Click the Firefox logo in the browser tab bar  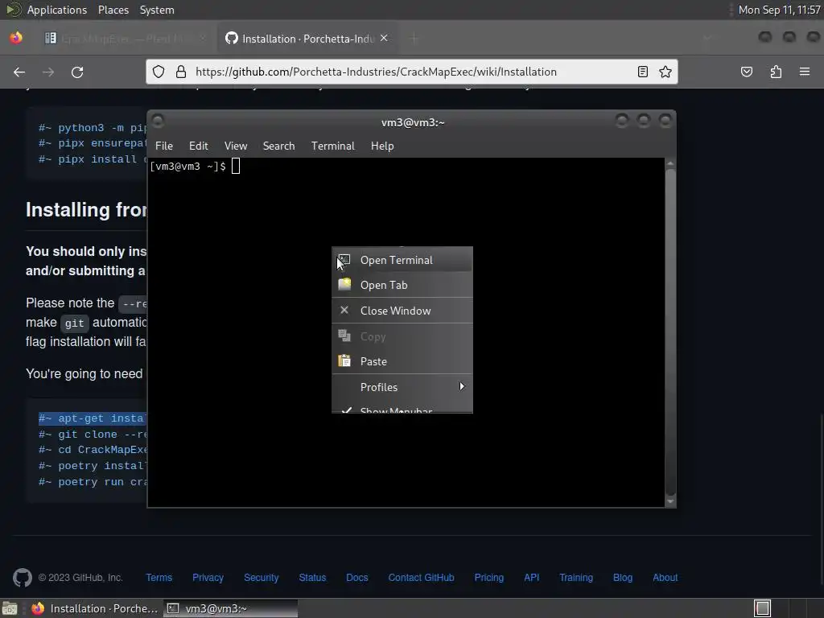16,38
